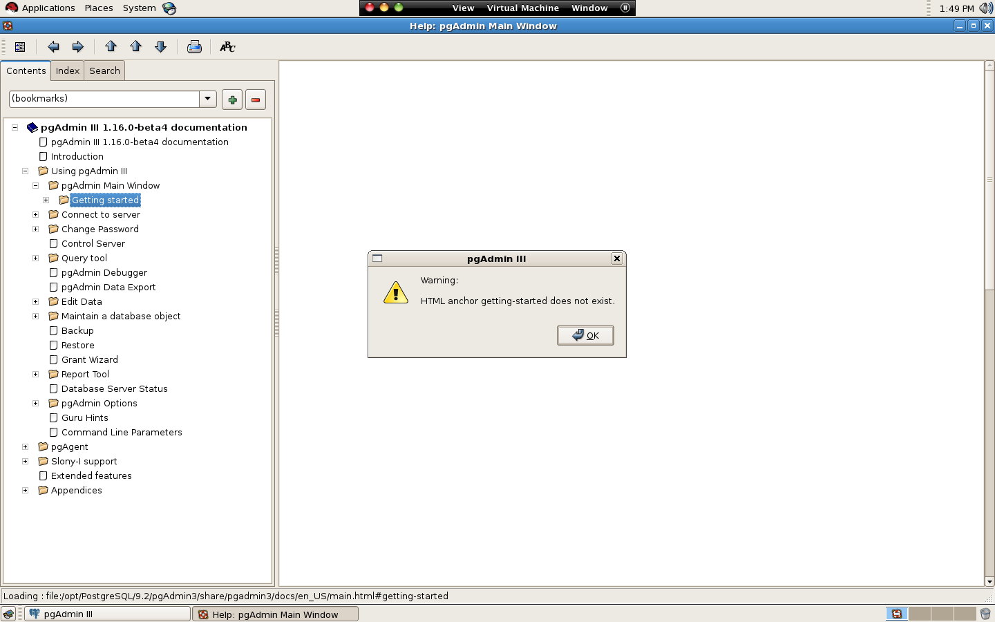The height and width of the screenshot is (622, 995).
Task: Remove current page from bookmarks
Action: coord(256,100)
